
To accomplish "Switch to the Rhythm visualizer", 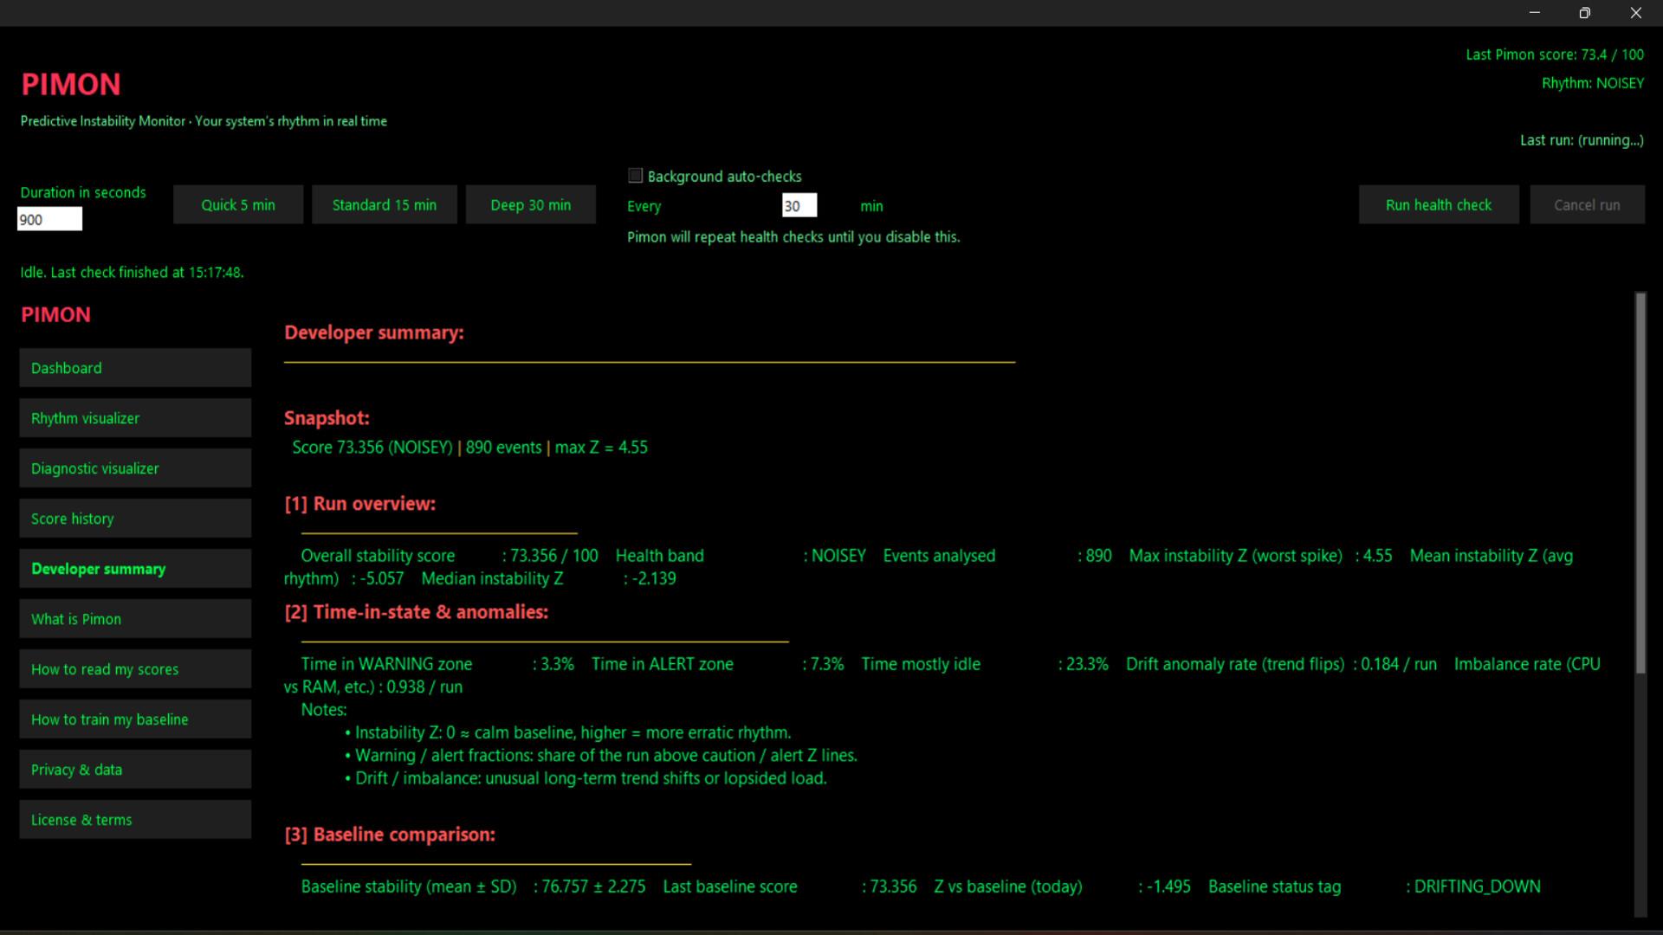I will [x=134, y=417].
